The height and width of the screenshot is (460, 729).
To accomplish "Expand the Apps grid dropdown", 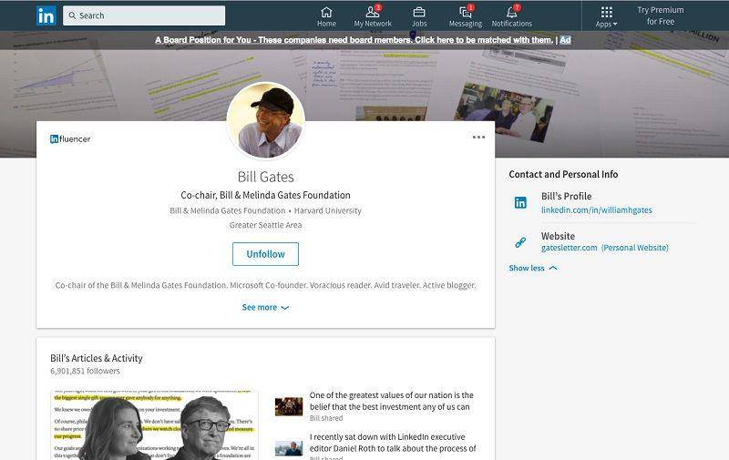I will coord(606,16).
